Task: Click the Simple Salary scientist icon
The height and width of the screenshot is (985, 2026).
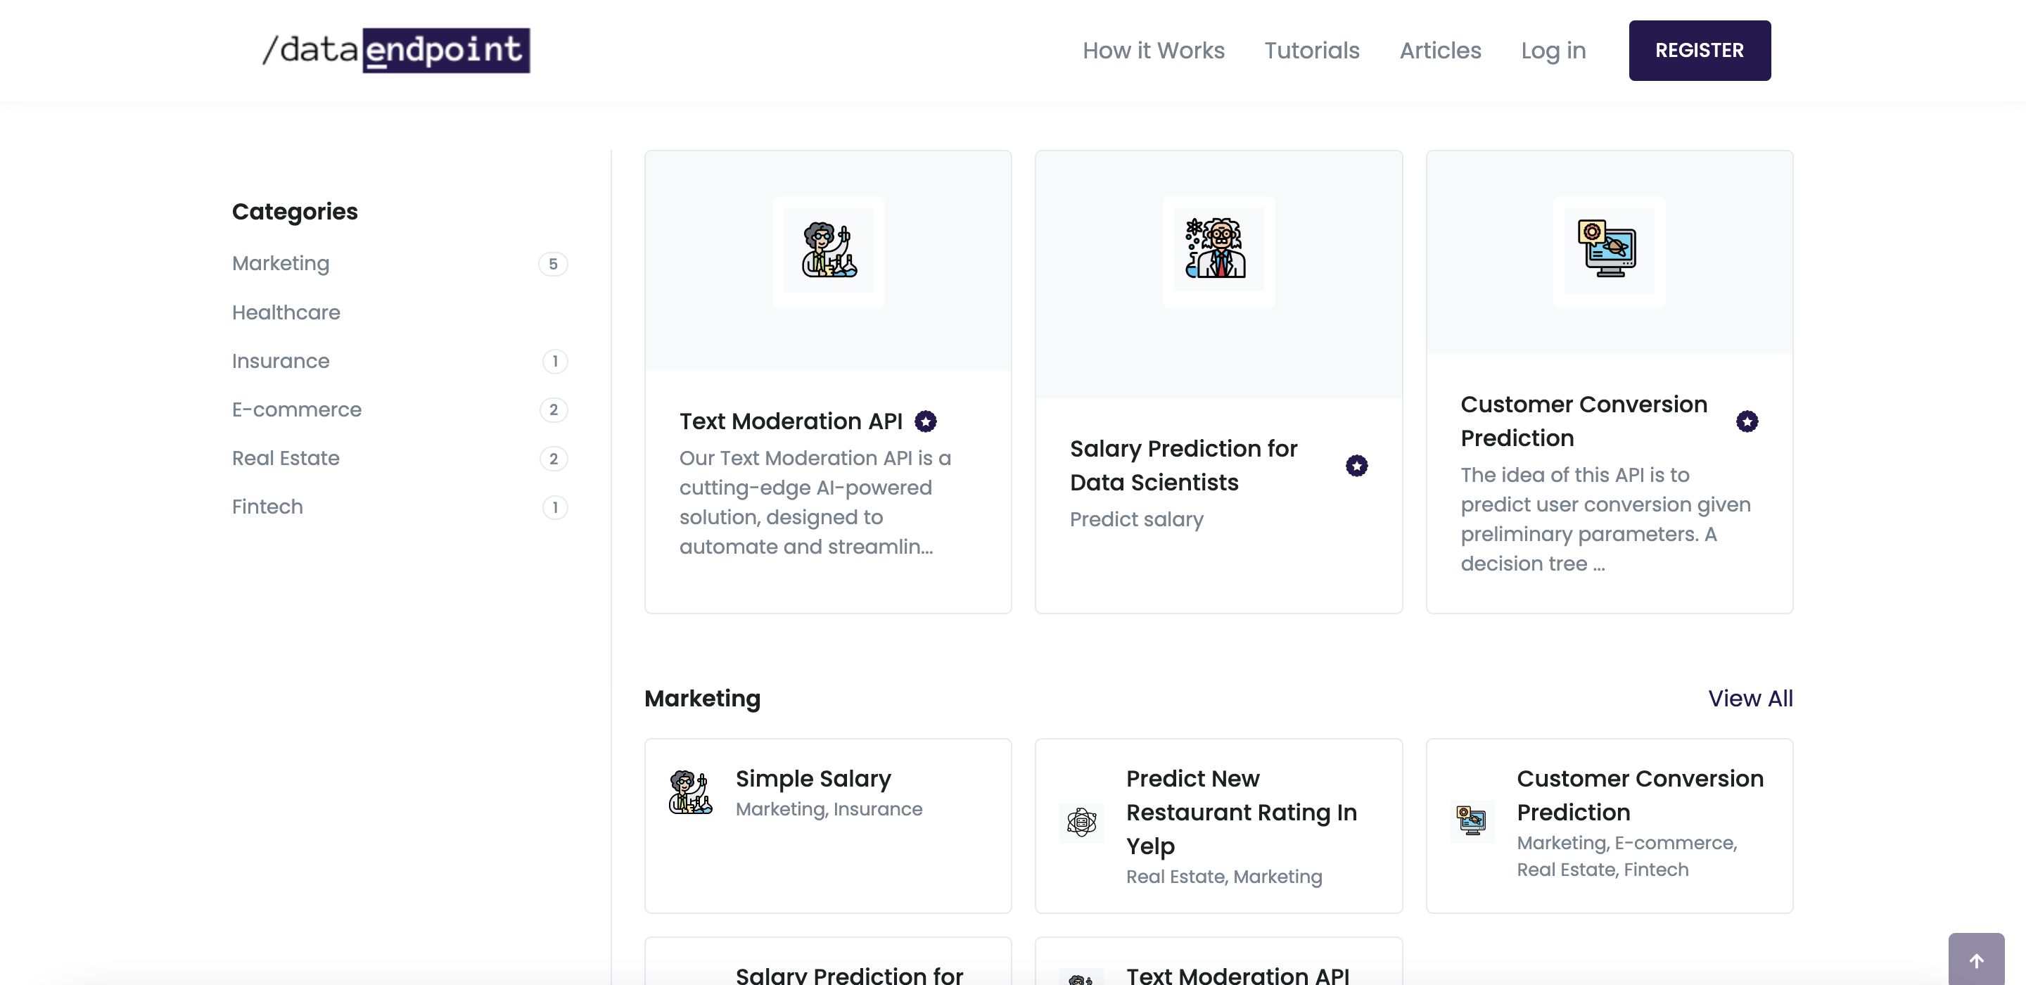Action: click(691, 792)
